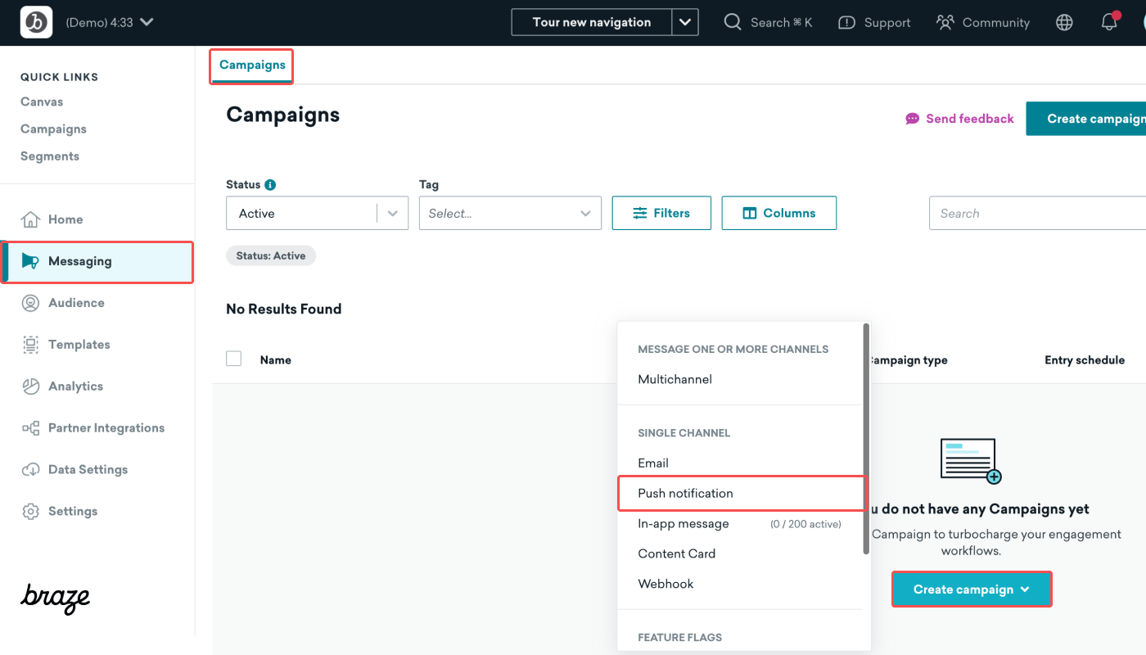Screen dimensions: 1146x655
Task: Choose Content Card from the menu
Action: [x=740, y=553]
